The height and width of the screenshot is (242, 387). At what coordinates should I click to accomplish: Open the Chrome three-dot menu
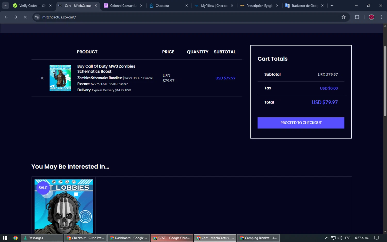tap(381, 17)
